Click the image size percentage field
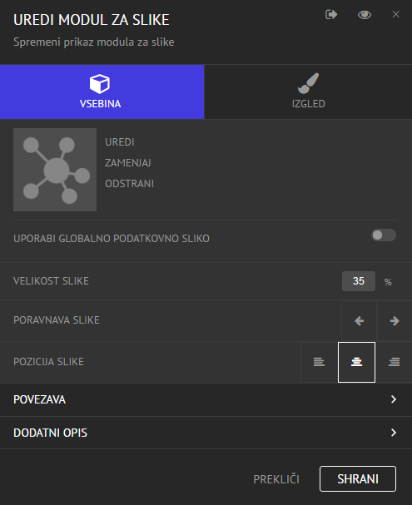 click(359, 281)
